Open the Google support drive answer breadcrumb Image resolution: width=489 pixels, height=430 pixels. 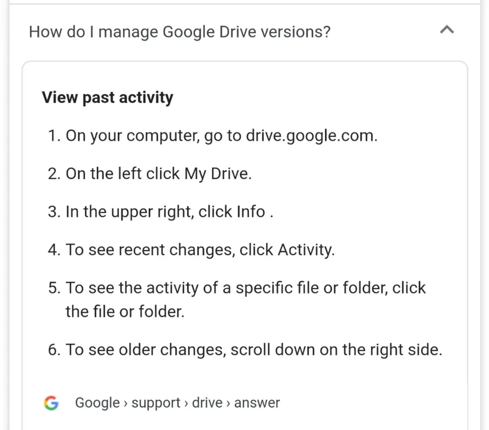(x=177, y=403)
